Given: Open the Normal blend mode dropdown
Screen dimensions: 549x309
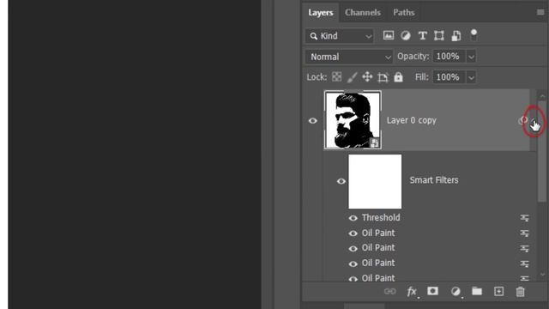Looking at the screenshot, I should pyautogui.click(x=349, y=57).
